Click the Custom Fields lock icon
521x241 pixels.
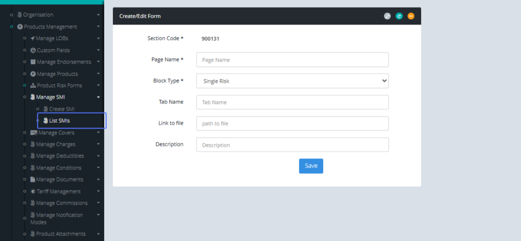[x=33, y=50]
